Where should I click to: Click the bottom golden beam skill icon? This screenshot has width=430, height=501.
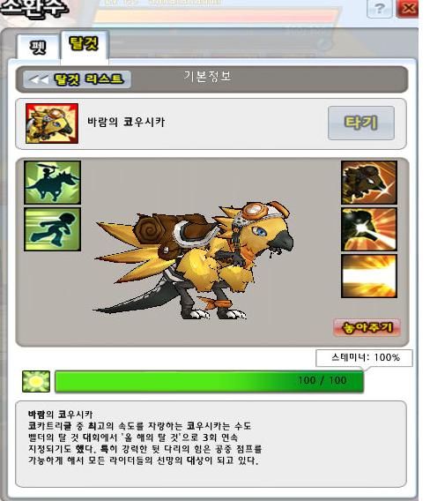pyautogui.click(x=369, y=276)
